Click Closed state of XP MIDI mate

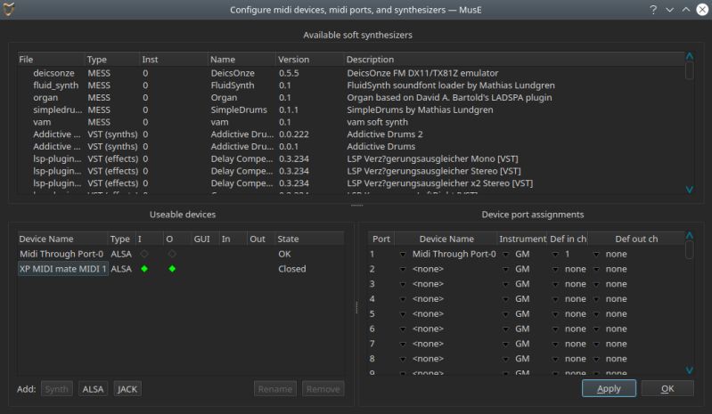(x=292, y=269)
